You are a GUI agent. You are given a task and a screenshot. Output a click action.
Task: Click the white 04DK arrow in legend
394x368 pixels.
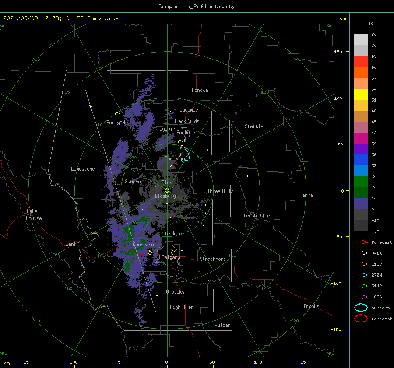click(x=361, y=253)
